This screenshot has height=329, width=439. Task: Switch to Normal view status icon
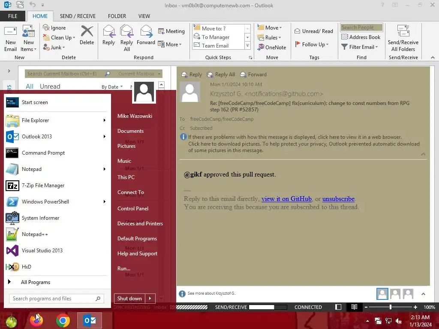pos(338,307)
